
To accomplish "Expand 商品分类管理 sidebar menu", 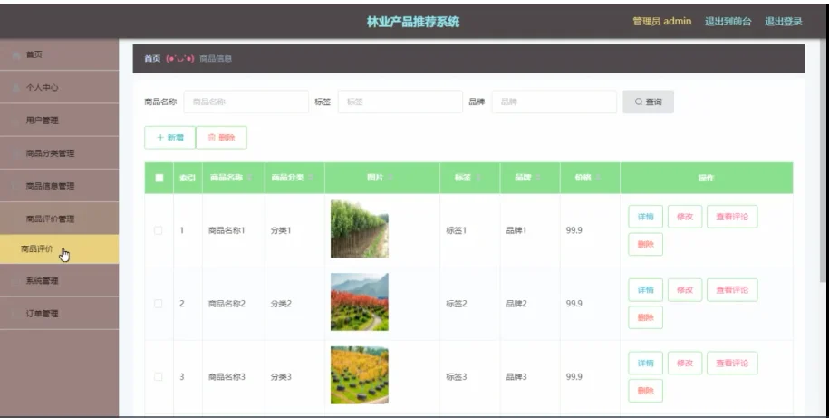I will click(59, 153).
